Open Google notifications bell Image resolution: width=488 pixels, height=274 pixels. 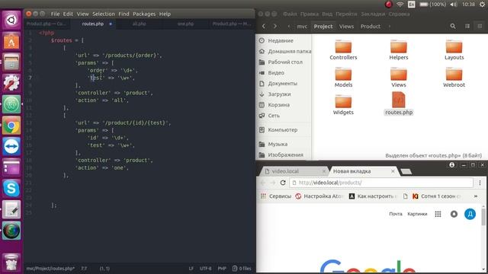tap(454, 214)
